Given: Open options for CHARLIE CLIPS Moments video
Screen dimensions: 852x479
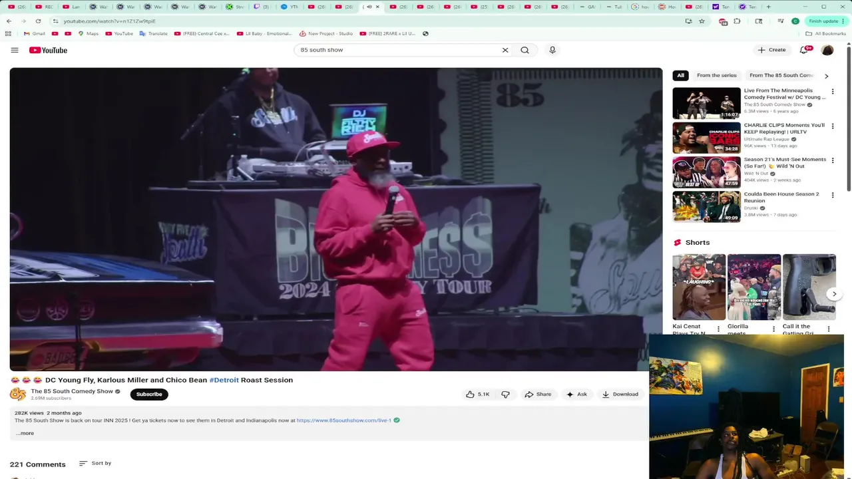Looking at the screenshot, I should coord(833,126).
